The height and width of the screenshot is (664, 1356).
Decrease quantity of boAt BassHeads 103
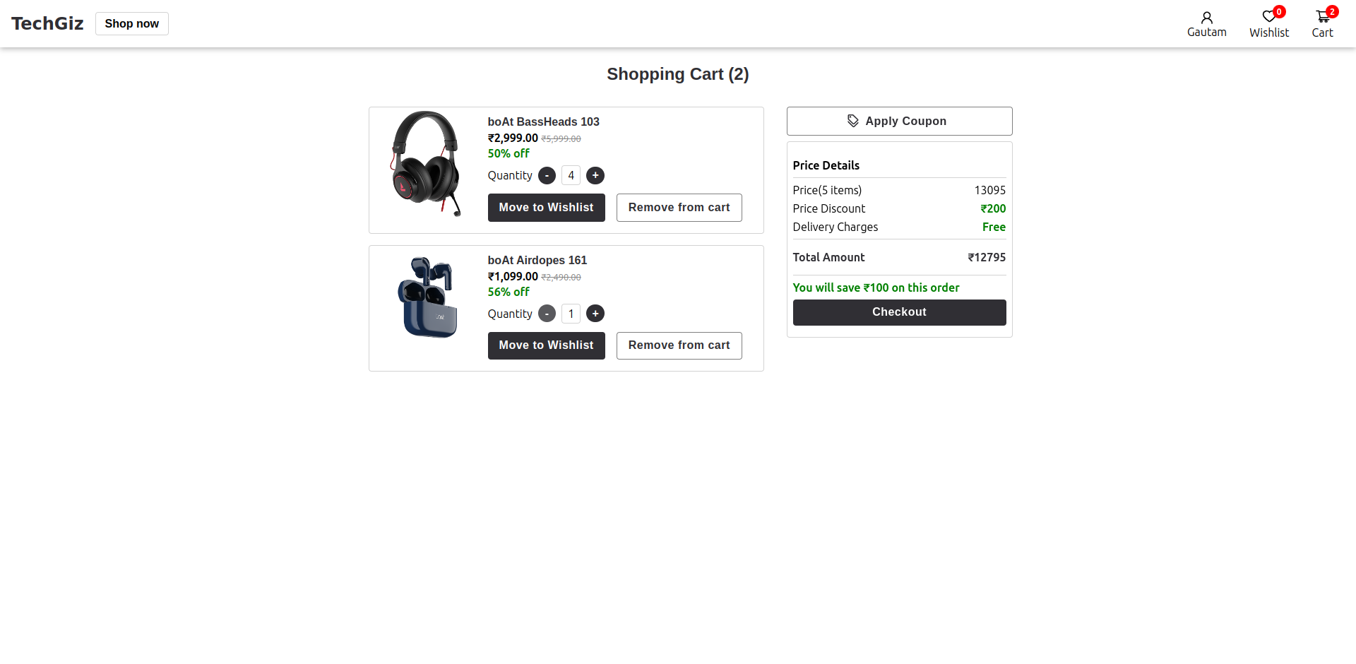pos(547,175)
